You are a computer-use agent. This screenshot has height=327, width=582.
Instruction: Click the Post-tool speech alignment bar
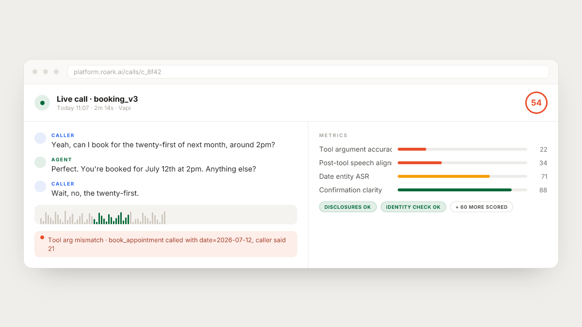[462, 163]
